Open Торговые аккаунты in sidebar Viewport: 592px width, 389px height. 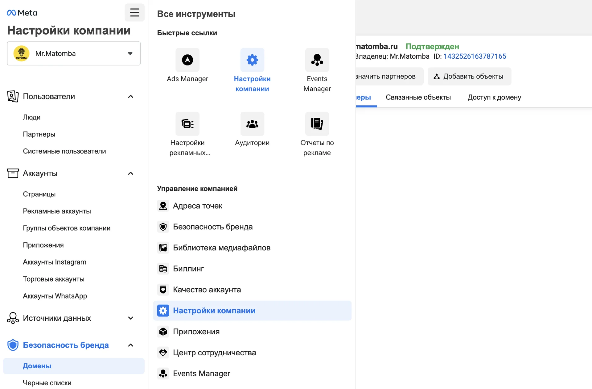click(x=54, y=279)
